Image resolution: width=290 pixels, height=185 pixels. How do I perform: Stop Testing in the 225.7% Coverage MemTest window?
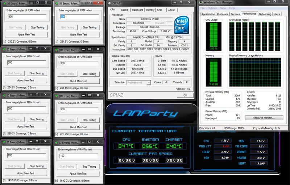point(90,120)
